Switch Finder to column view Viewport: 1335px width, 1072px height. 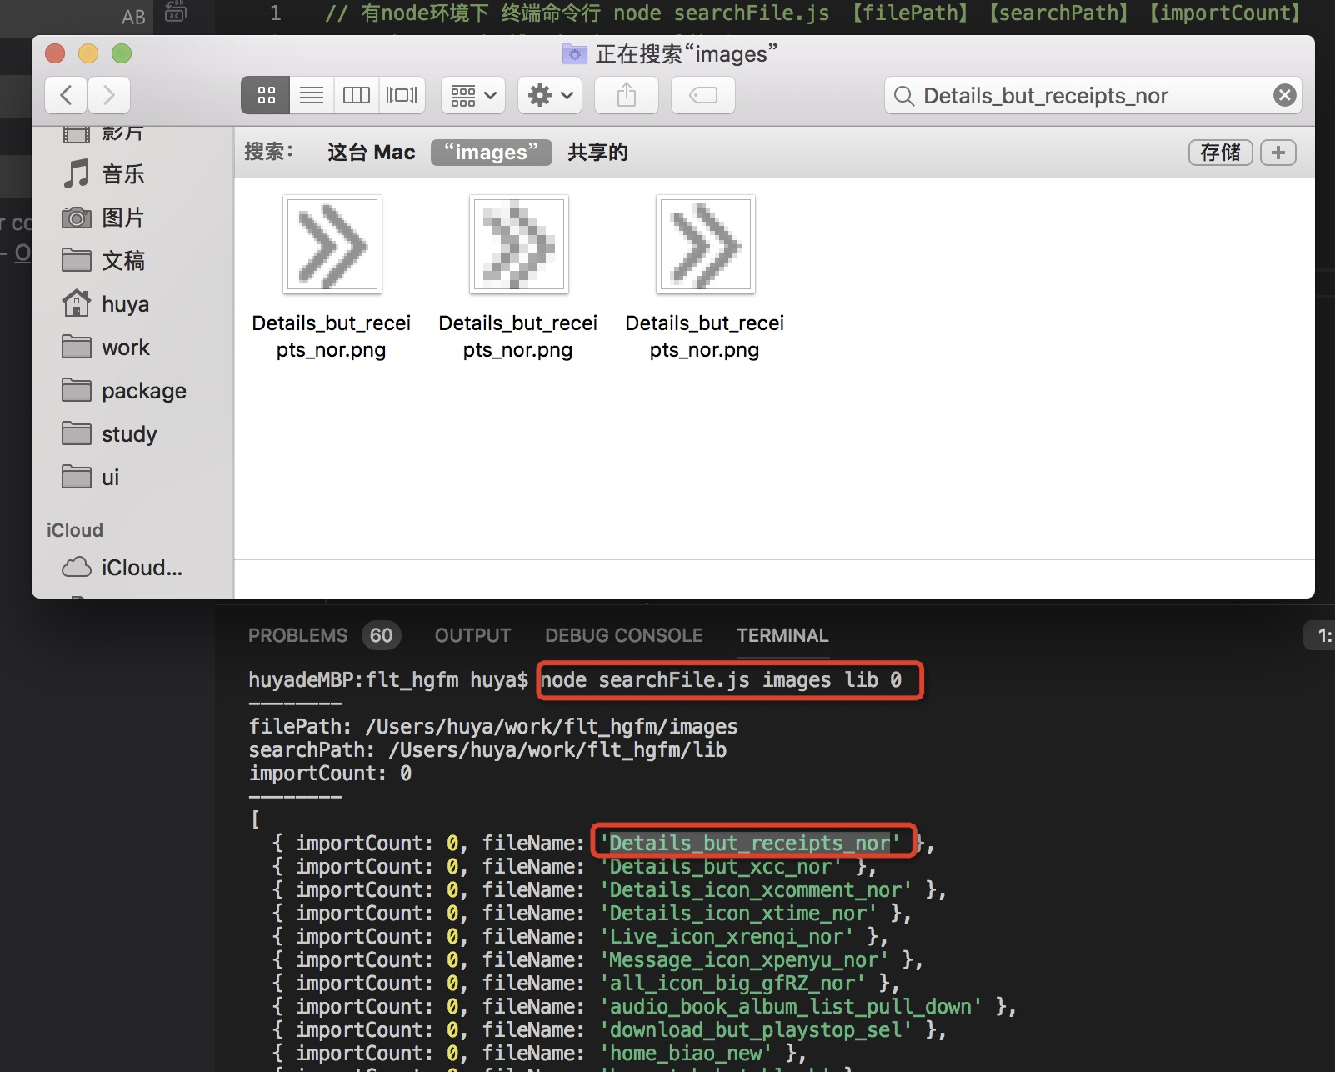click(357, 95)
